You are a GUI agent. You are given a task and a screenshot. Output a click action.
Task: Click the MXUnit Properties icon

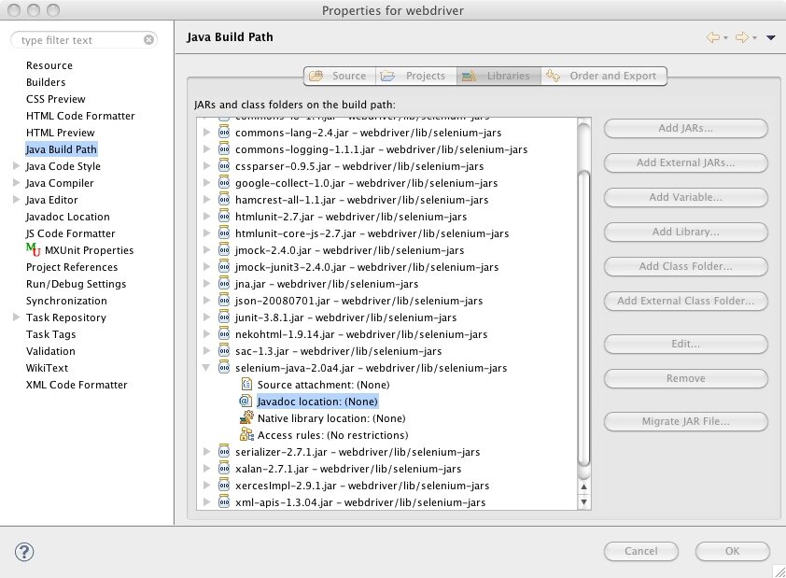[34, 250]
